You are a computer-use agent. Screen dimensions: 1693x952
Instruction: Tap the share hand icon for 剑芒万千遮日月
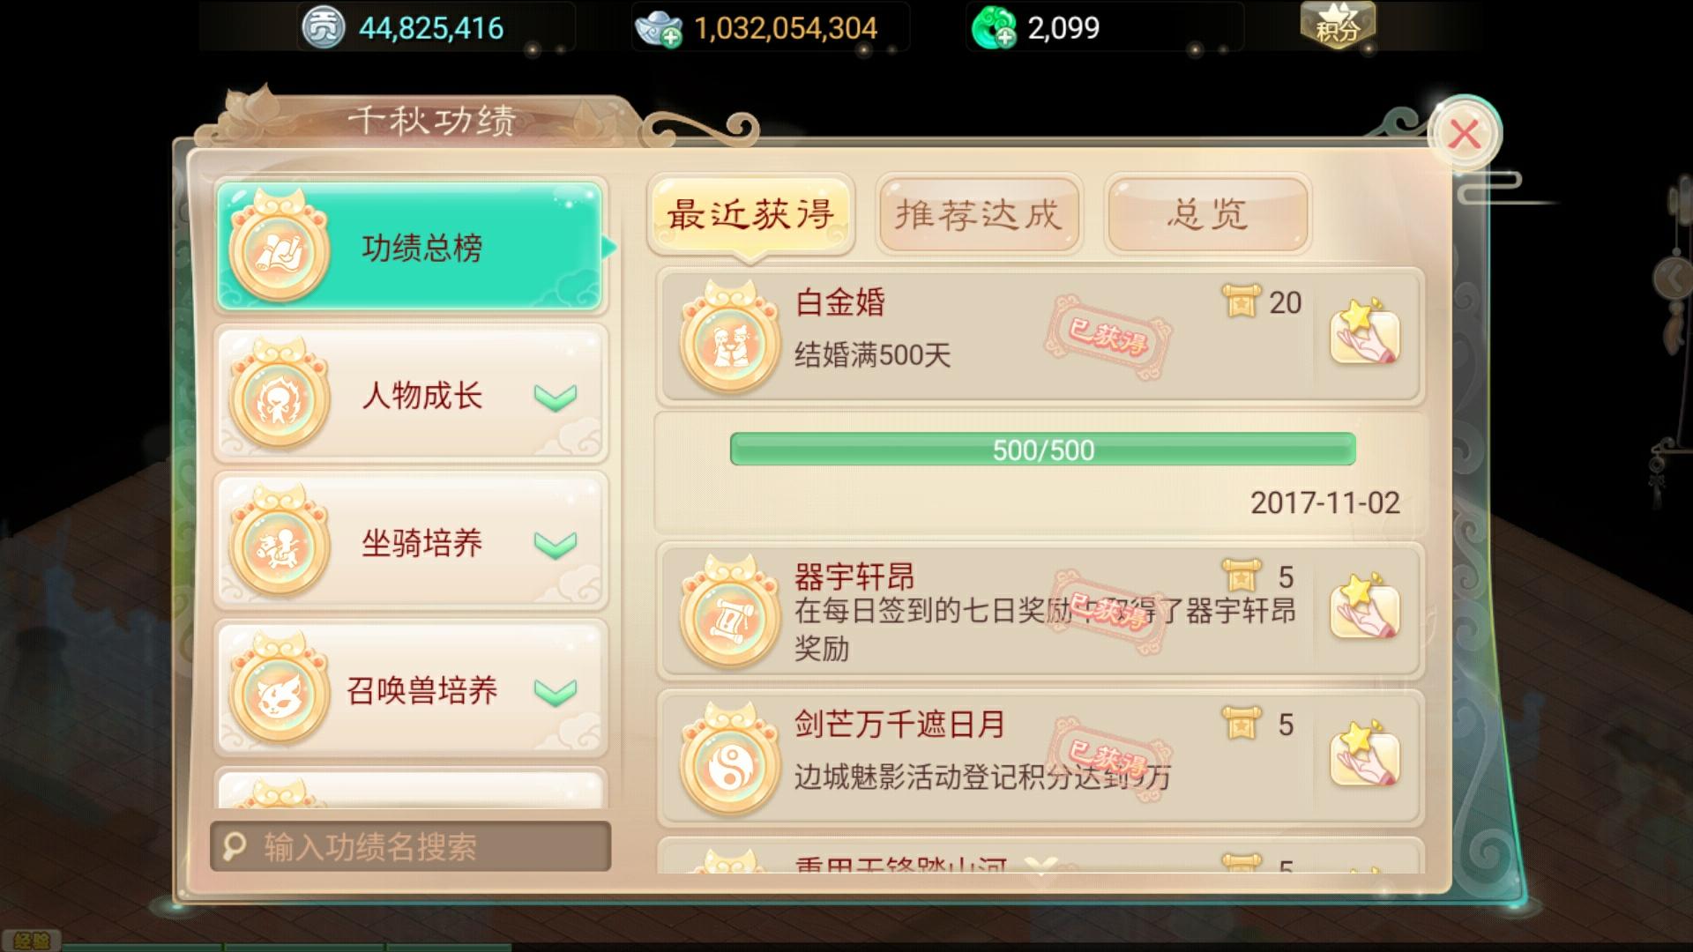click(1364, 755)
